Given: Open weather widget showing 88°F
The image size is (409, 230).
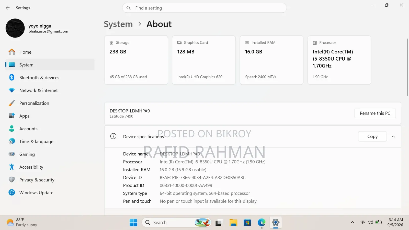Looking at the screenshot, I should pos(22,222).
